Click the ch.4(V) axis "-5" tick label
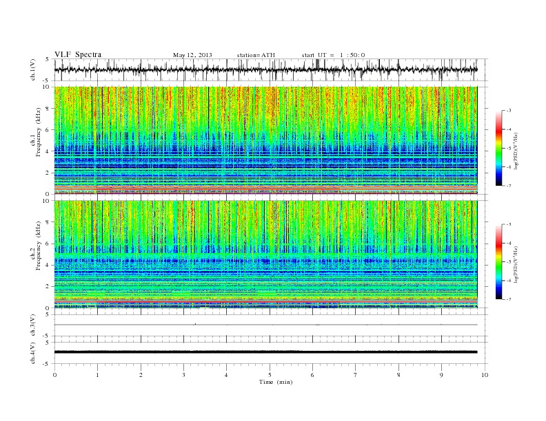546x421 pixels. [46, 364]
